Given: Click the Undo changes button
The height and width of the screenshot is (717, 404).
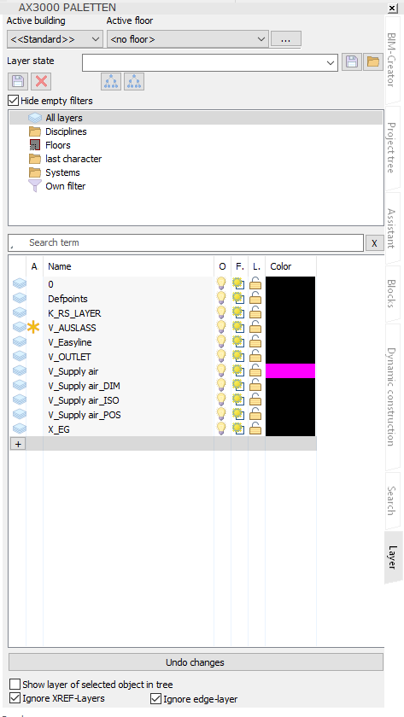Looking at the screenshot, I should 196,662.
